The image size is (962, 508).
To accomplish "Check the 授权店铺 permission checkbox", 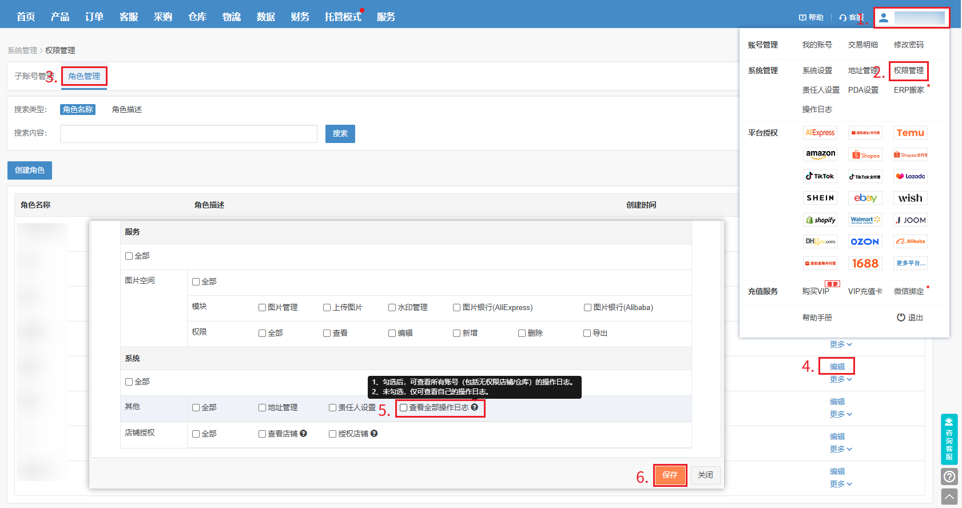I will click(332, 434).
